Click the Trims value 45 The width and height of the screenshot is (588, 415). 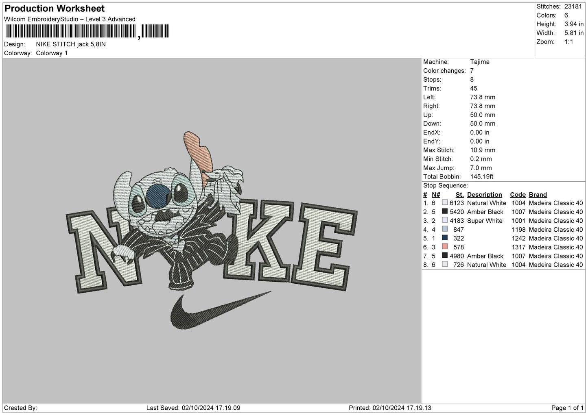pos(474,88)
